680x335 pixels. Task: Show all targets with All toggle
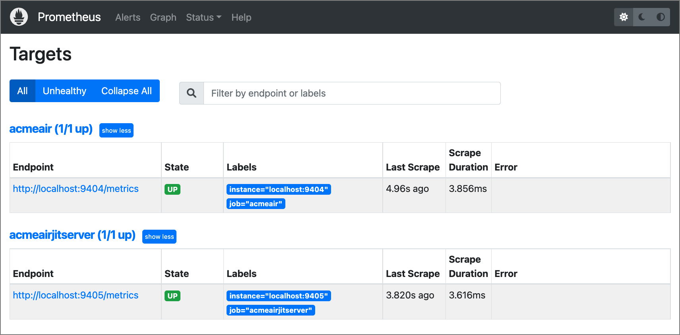[23, 91]
